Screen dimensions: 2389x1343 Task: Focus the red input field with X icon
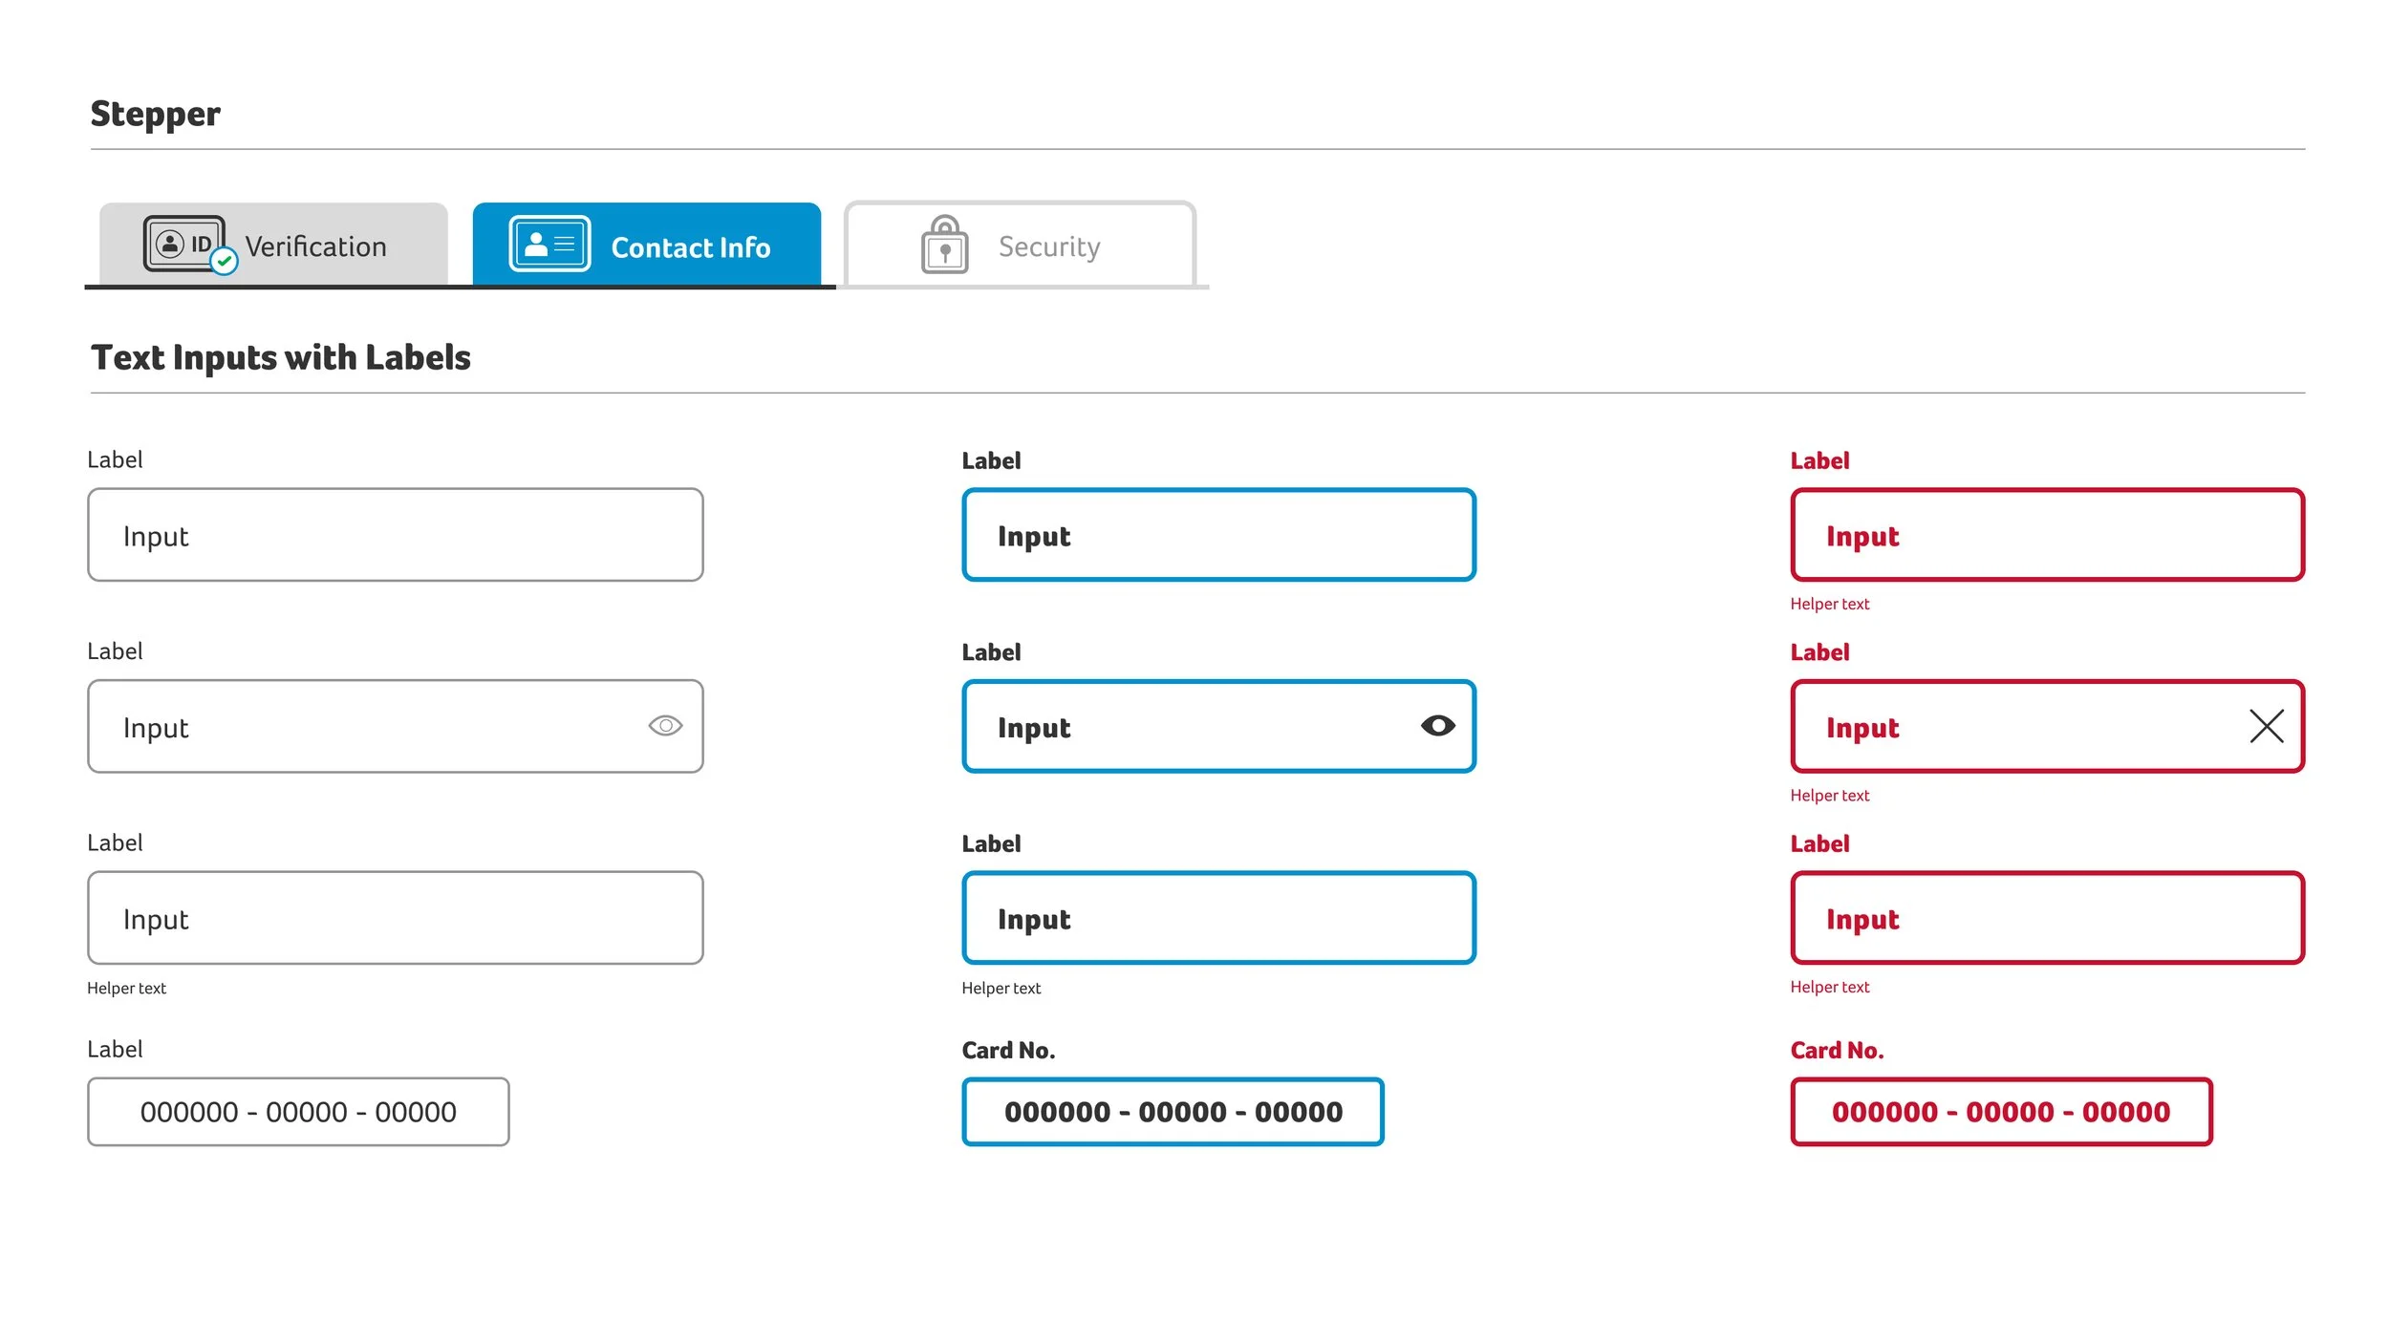[2048, 726]
